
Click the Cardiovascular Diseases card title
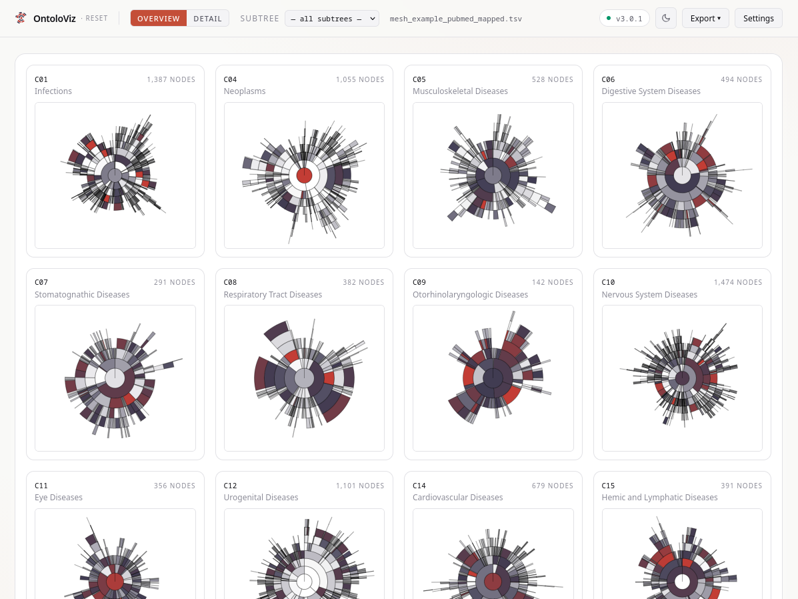click(x=457, y=498)
